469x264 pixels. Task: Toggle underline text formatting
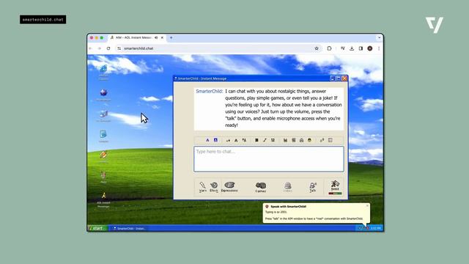click(x=273, y=140)
